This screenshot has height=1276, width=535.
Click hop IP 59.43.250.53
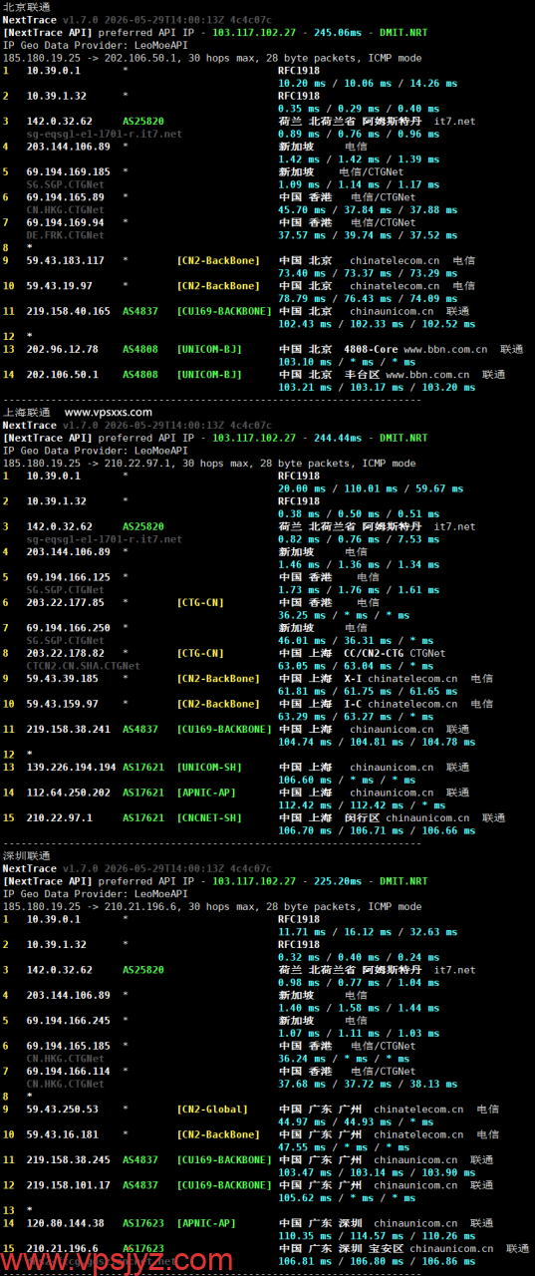click(62, 1109)
